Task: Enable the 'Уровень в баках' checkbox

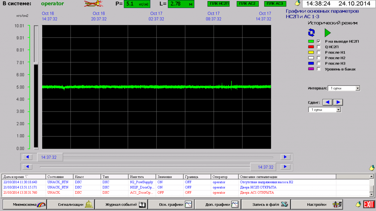Action: (x=319, y=69)
